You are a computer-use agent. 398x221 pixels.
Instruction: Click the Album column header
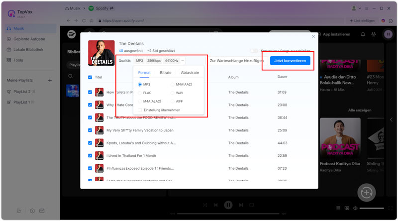233,77
